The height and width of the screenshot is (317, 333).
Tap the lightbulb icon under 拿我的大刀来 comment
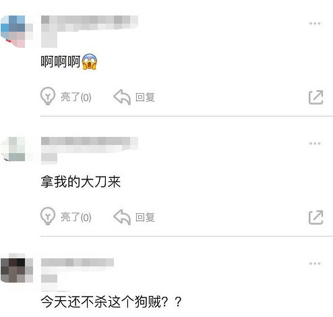click(x=48, y=216)
